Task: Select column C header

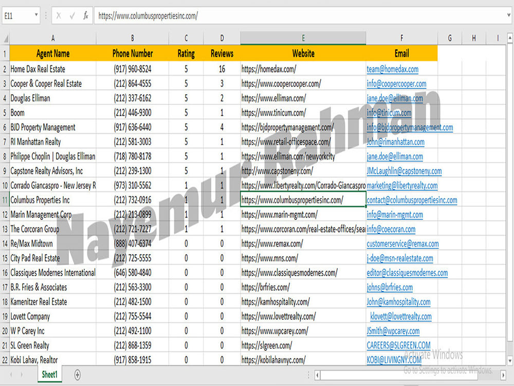Action: (x=186, y=38)
